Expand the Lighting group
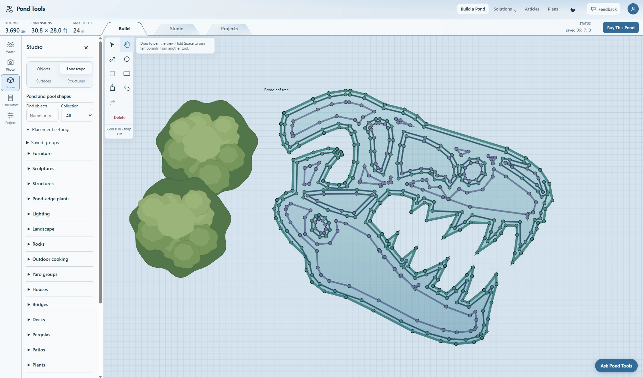The image size is (643, 378). (x=60, y=214)
